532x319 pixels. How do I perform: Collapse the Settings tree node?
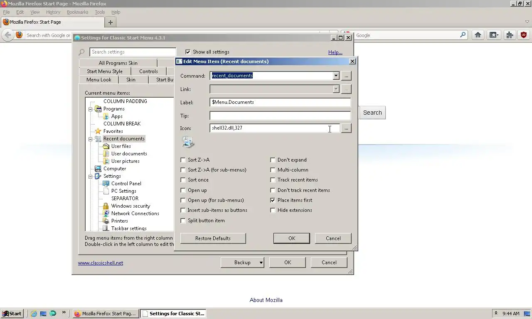(90, 176)
